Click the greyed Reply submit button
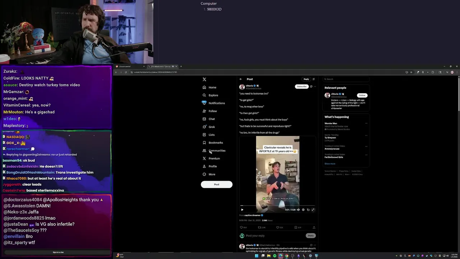The height and width of the screenshot is (259, 460). coord(311,236)
